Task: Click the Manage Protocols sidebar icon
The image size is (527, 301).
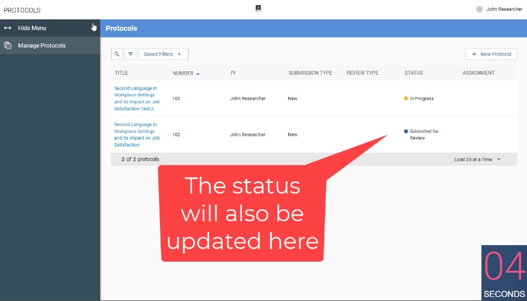Action: point(8,46)
